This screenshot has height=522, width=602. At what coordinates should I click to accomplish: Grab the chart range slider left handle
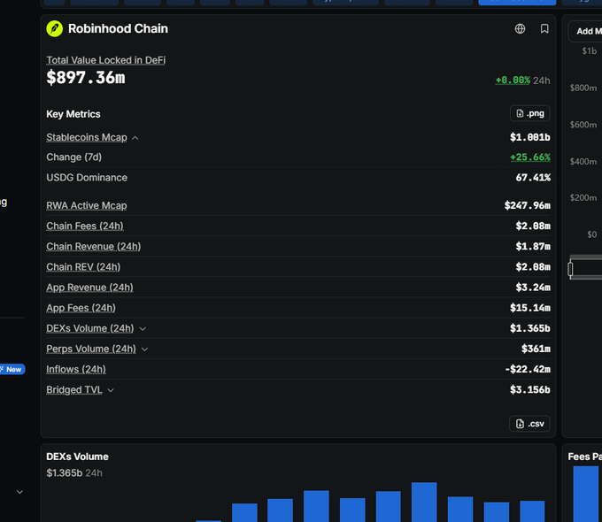pos(570,269)
